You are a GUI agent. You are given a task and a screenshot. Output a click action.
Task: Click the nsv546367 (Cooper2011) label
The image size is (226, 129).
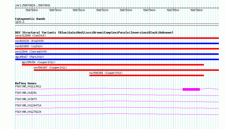tap(50, 68)
